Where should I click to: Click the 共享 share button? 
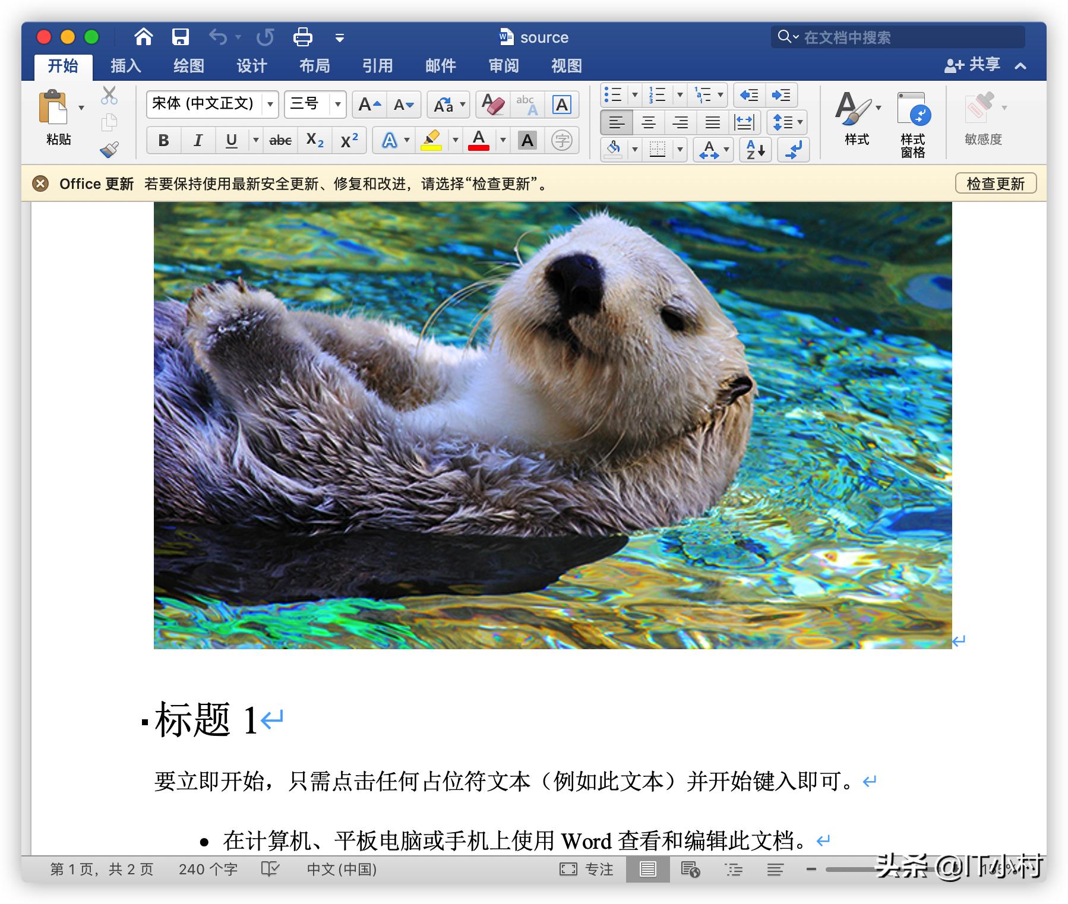pos(974,65)
